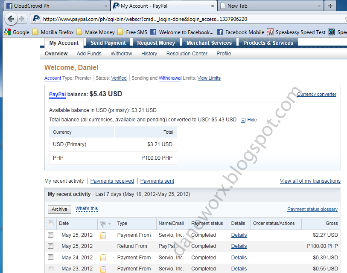347x273 pixels.
Task: Open the Merchant Services tab
Action: 209,43
